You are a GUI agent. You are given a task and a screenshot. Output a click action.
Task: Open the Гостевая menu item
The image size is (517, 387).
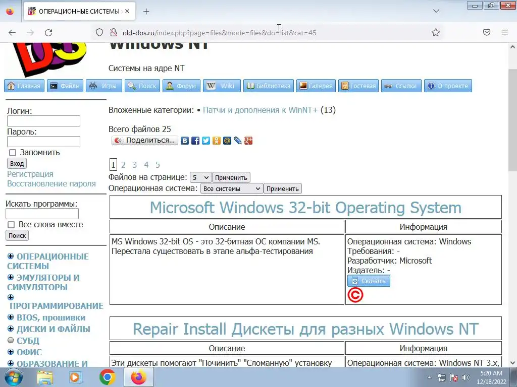coord(358,86)
